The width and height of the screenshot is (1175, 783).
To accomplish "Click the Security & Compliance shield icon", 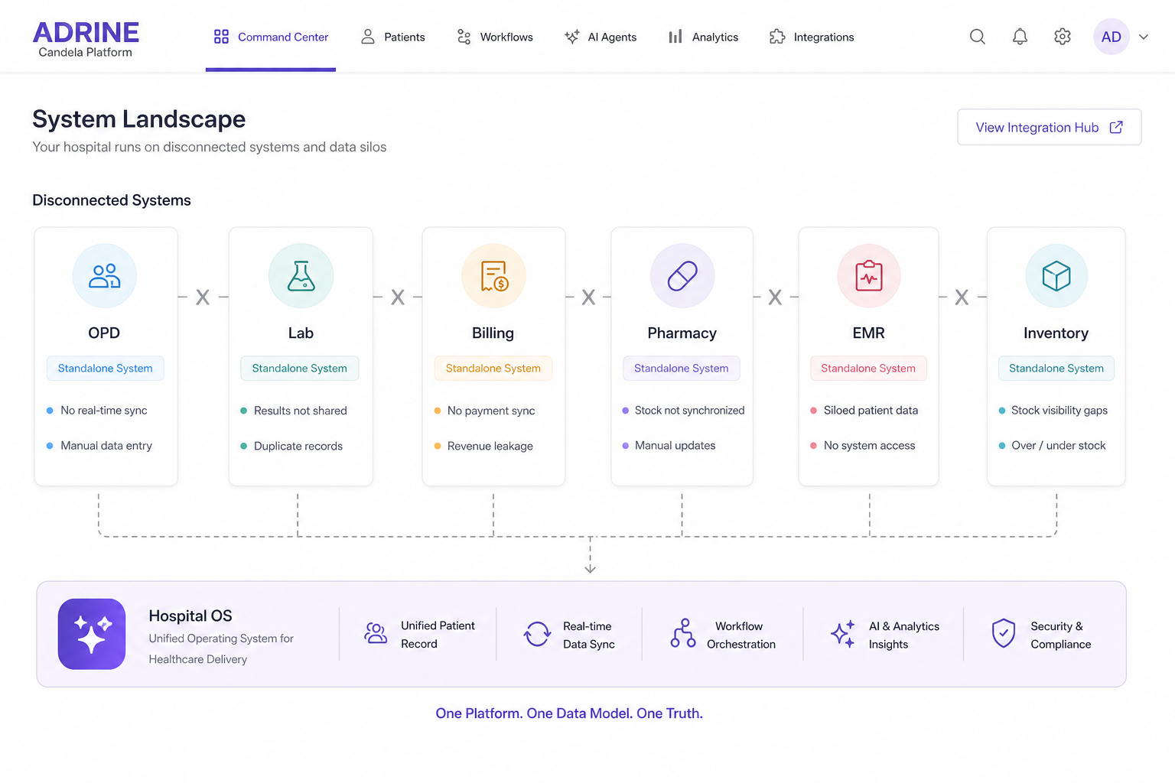I will [1004, 633].
